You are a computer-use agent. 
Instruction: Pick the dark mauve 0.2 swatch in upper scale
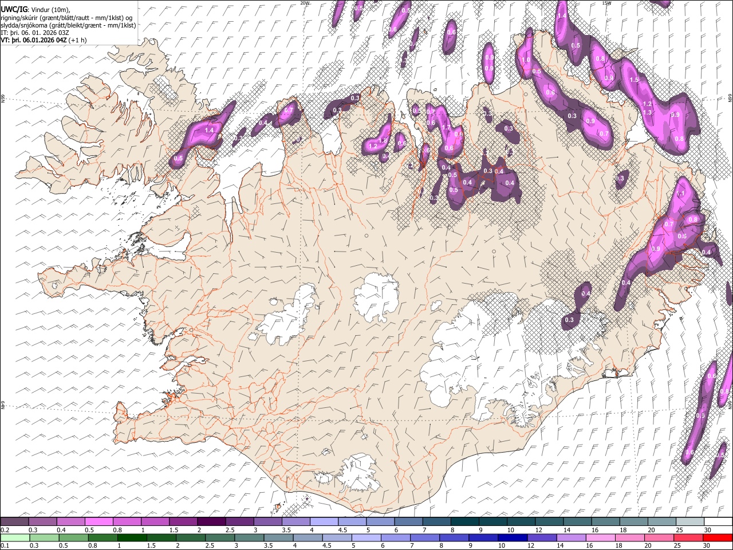coord(14,522)
